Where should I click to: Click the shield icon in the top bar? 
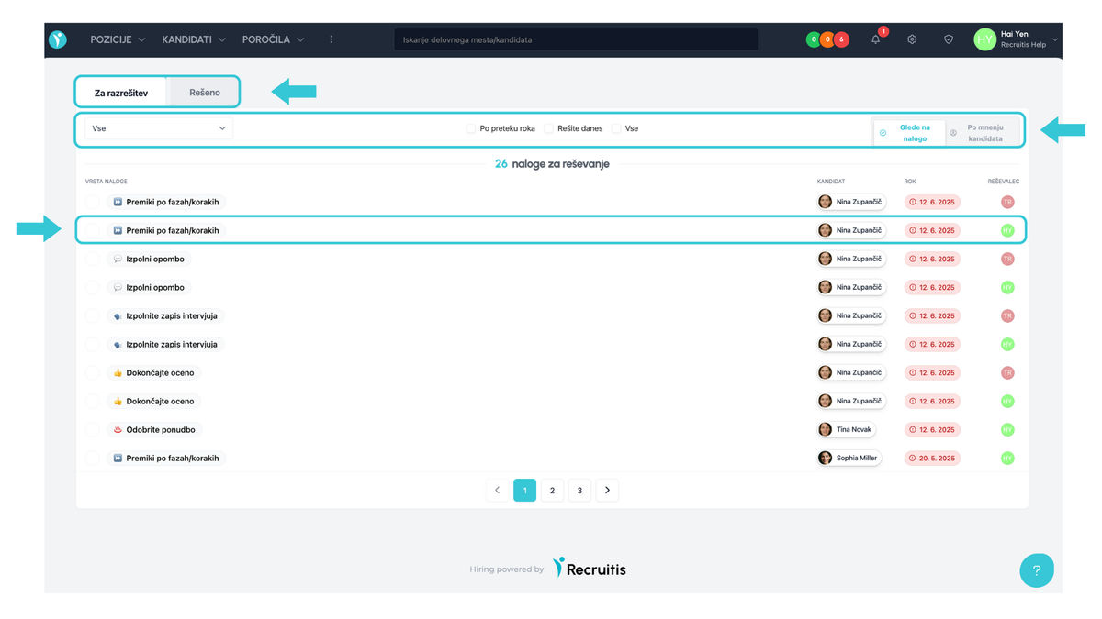(949, 39)
